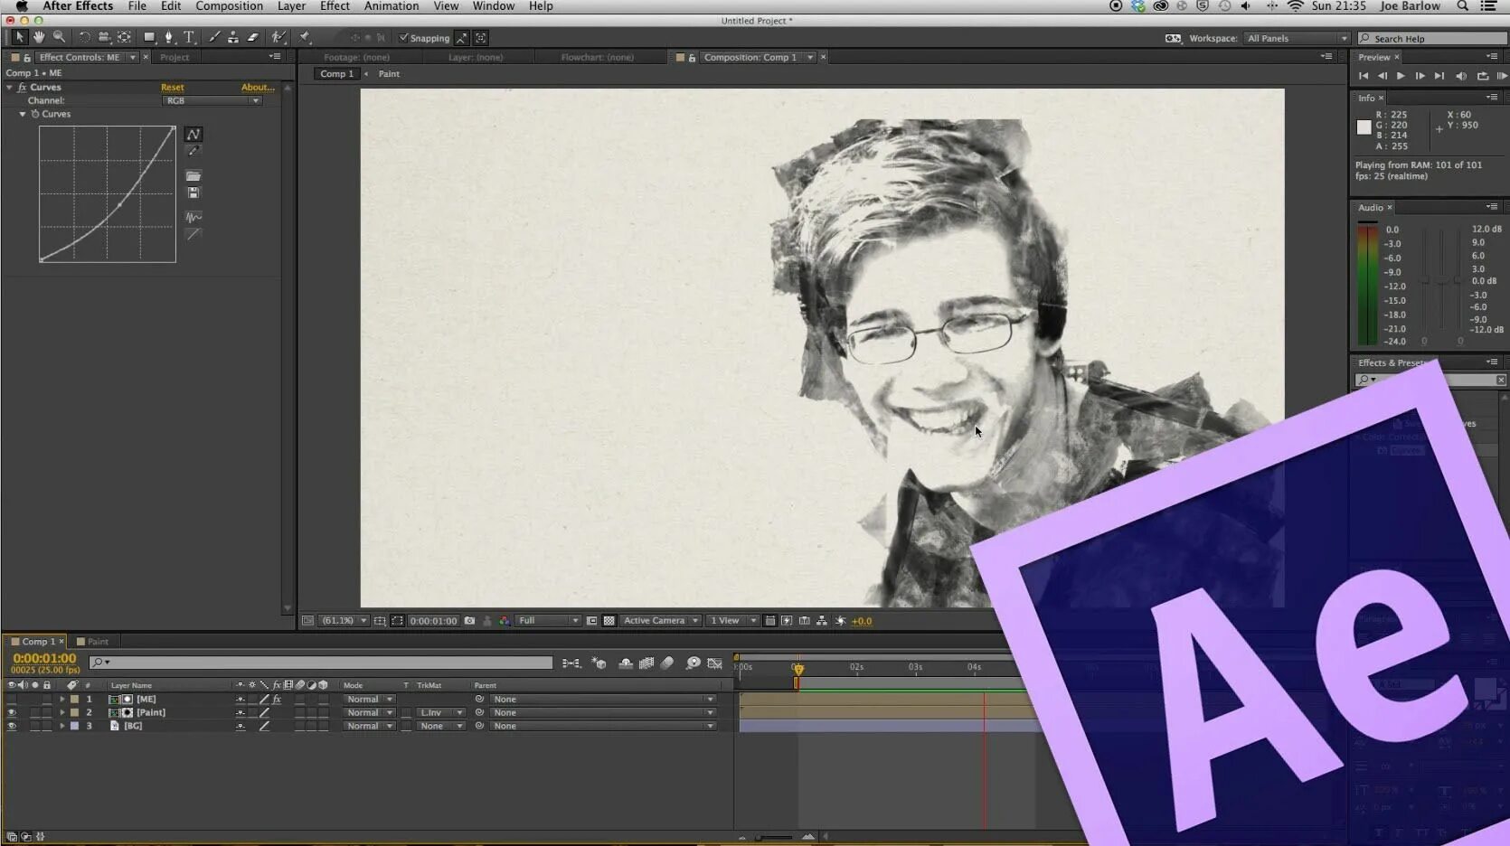Select the Unified Camera tool
This screenshot has width=1510, height=846.
[104, 37]
